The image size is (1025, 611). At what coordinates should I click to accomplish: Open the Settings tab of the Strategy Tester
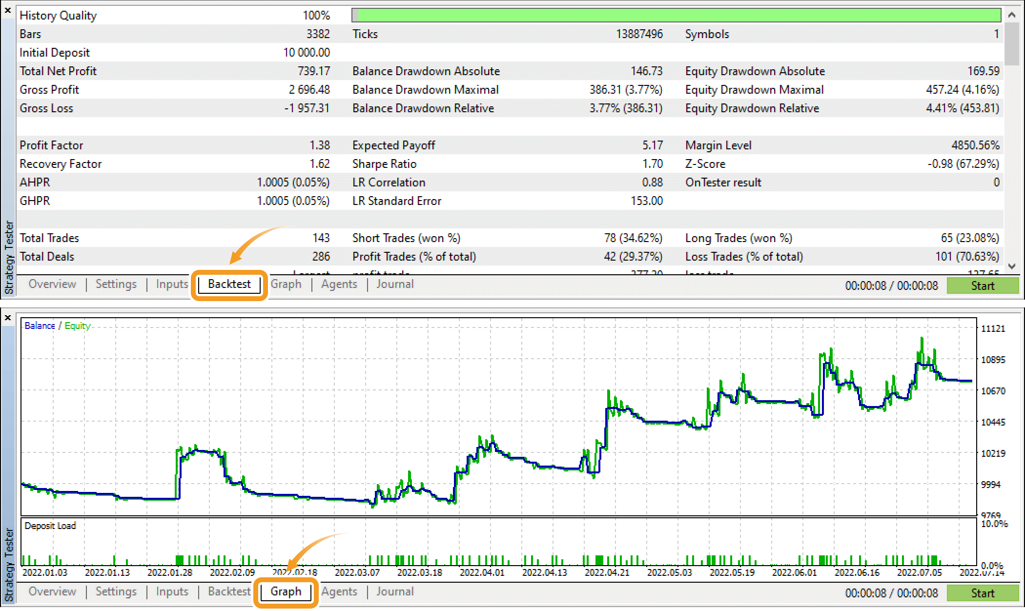tap(116, 285)
